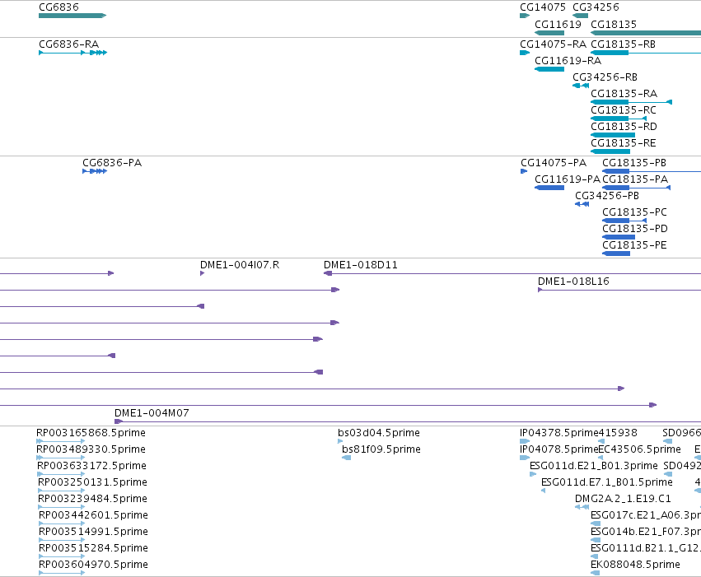Screen dimensions: 701x577
Task: Click protein CG34256-PB label
Action: 606,196
